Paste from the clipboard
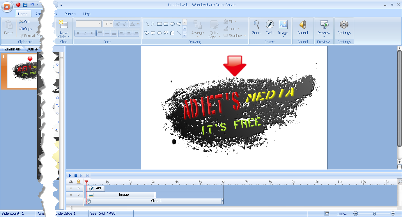The height and width of the screenshot is (217, 402). 8,28
